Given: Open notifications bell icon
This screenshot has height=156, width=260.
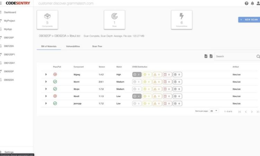Looking at the screenshot, I should [252, 3].
